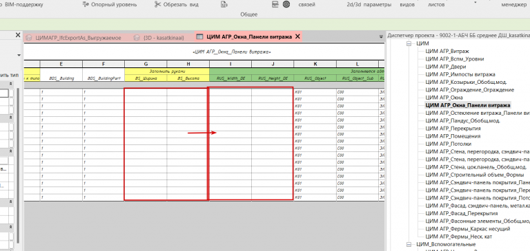Select column header F
Image resolution: width=530 pixels, height=251 pixels.
104,64
